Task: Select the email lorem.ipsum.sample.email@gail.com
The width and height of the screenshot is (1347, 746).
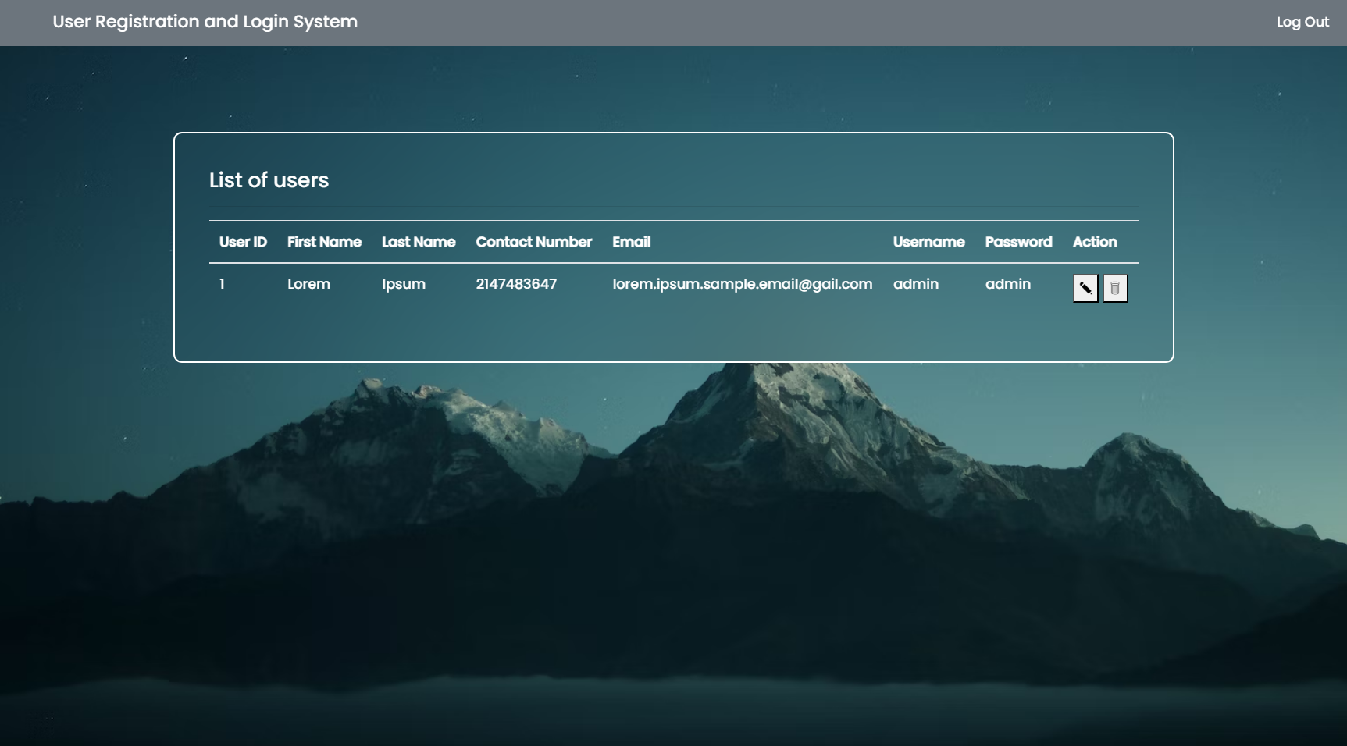Action: click(743, 284)
